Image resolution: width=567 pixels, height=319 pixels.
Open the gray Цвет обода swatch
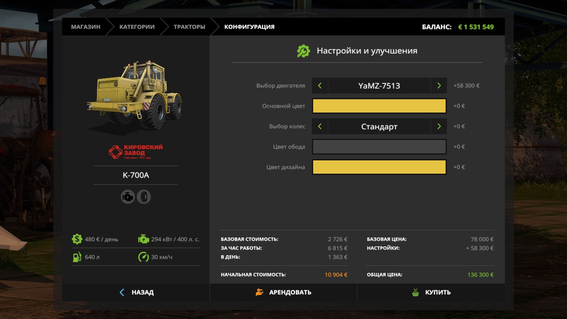pos(379,147)
